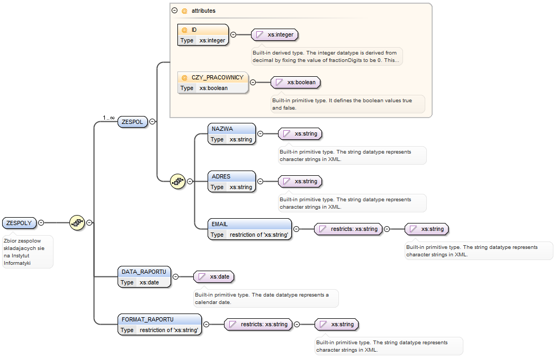Select the CZY_PRACOWNICY attribute node
Viewport: 555px width, 358px height.
pos(213,83)
